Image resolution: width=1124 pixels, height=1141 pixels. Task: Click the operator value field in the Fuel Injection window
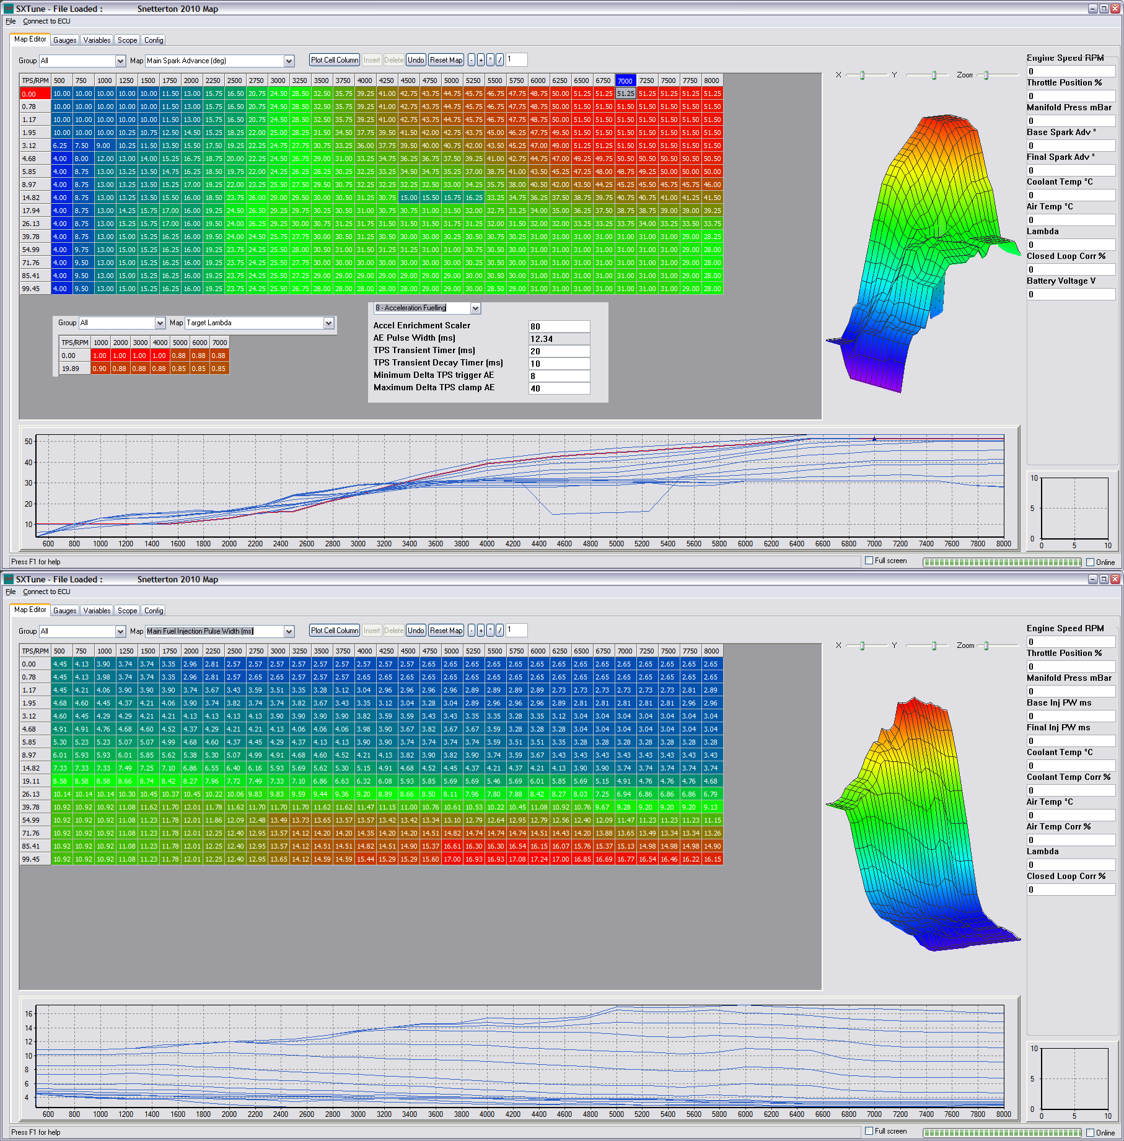click(x=516, y=630)
